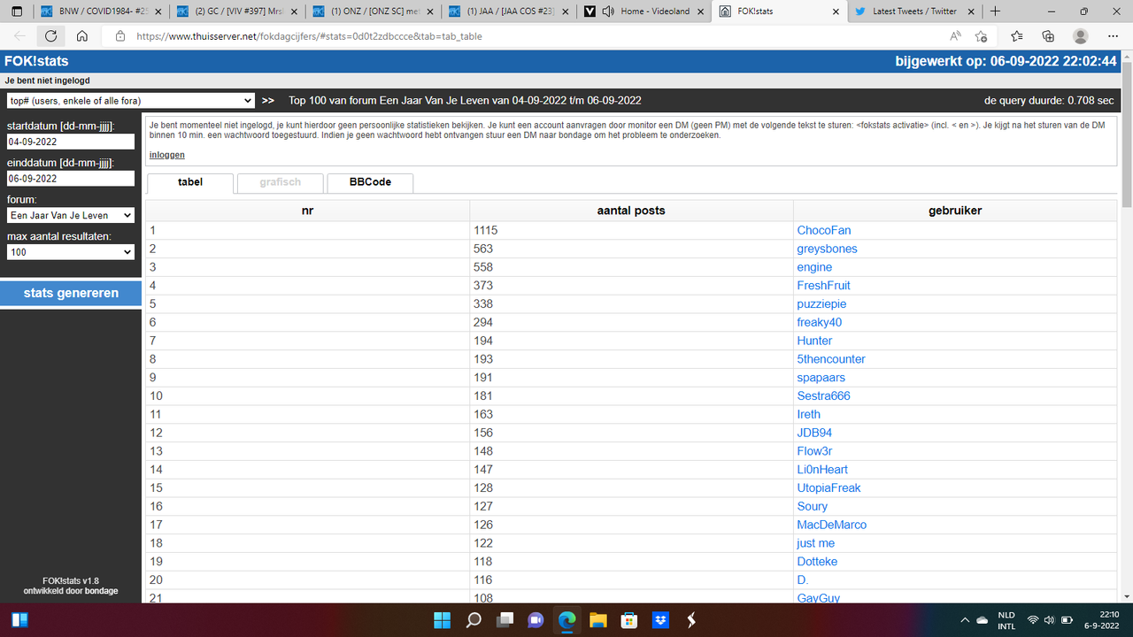Open the Chat icon on taskbar

pyautogui.click(x=536, y=619)
